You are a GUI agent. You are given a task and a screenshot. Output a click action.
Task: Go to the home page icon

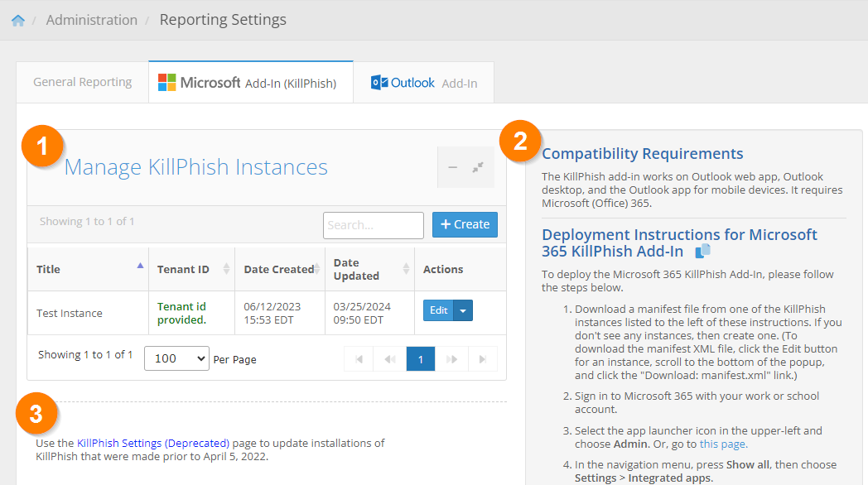17,21
